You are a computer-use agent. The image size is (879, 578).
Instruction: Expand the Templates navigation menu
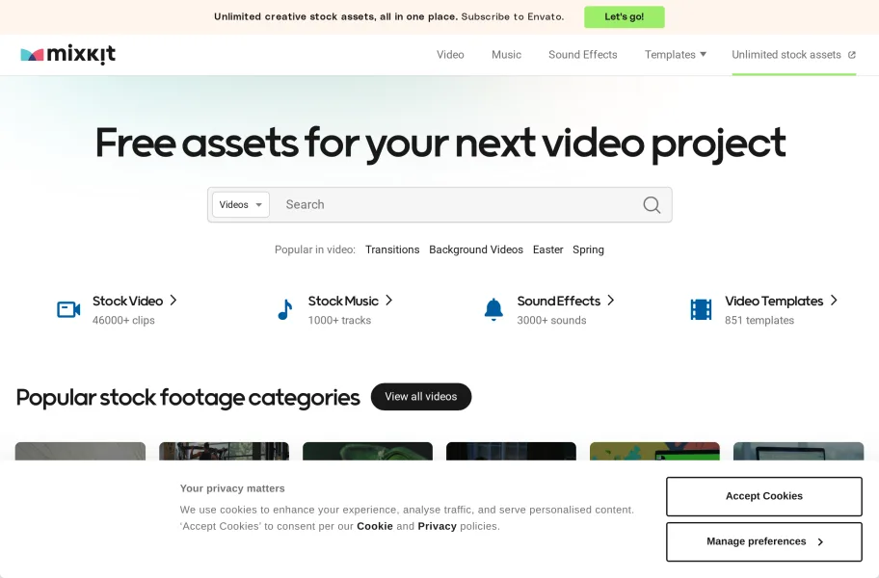(x=675, y=54)
